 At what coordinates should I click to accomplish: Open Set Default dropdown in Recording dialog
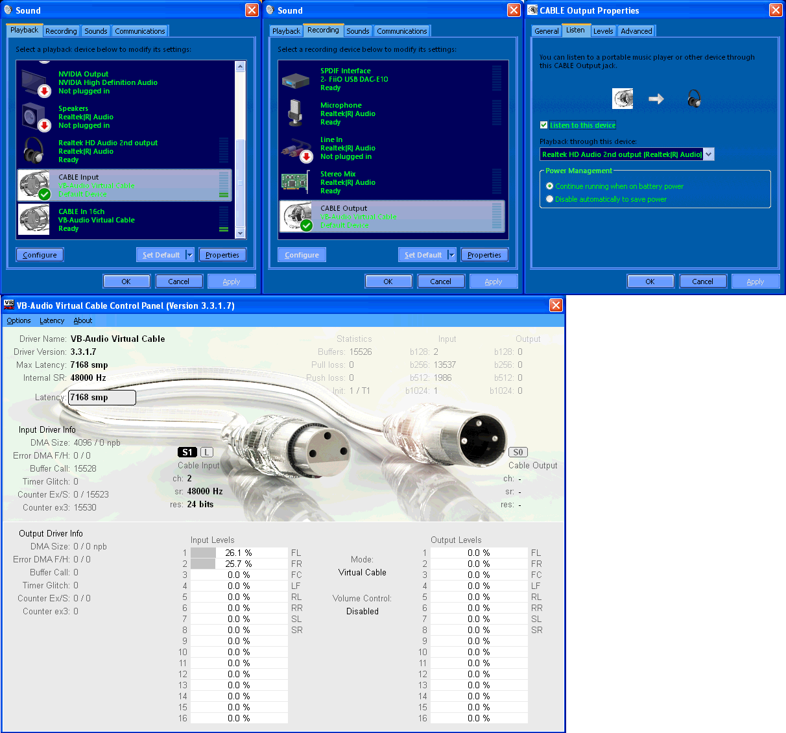pyautogui.click(x=451, y=254)
